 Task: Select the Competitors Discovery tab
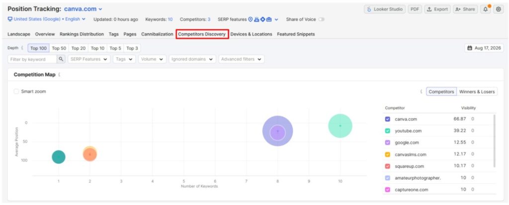202,34
